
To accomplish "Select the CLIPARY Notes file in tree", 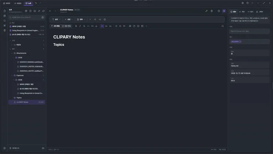I will coord(27,102).
